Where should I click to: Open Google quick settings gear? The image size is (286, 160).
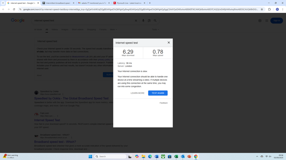tap(260, 20)
